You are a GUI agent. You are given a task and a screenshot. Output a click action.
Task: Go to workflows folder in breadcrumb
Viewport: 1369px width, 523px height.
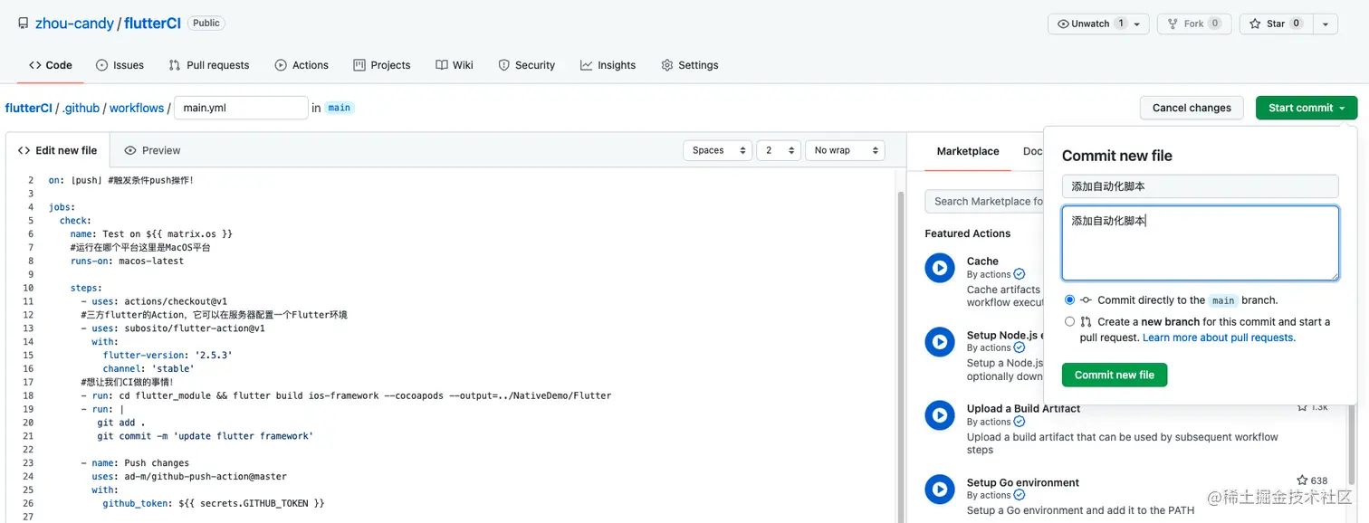(x=137, y=108)
